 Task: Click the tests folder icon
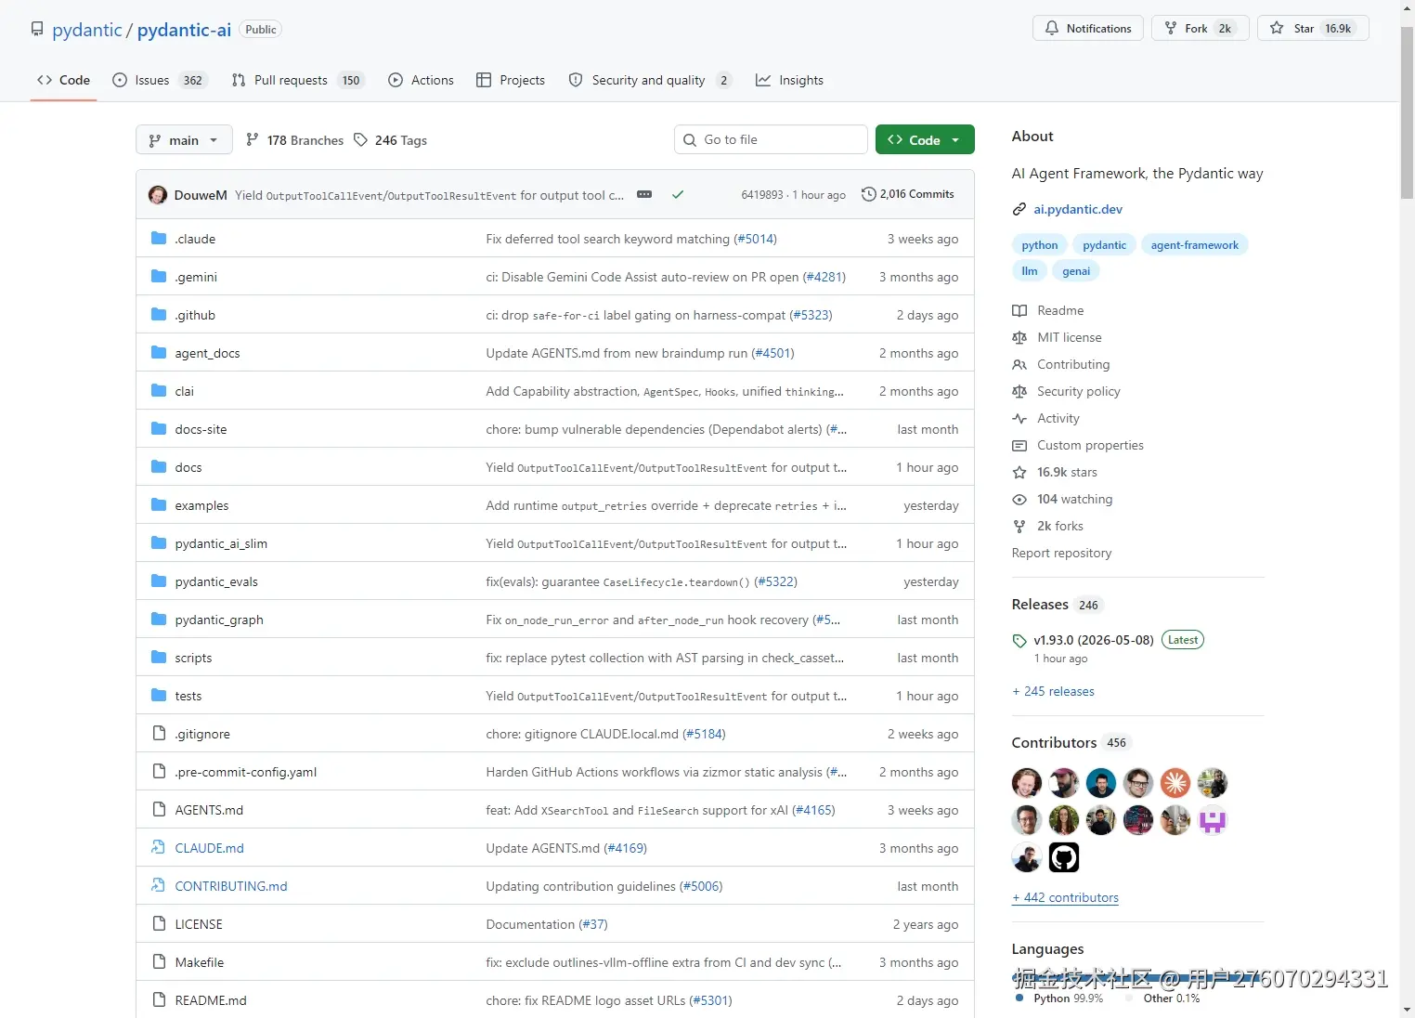pos(159,696)
